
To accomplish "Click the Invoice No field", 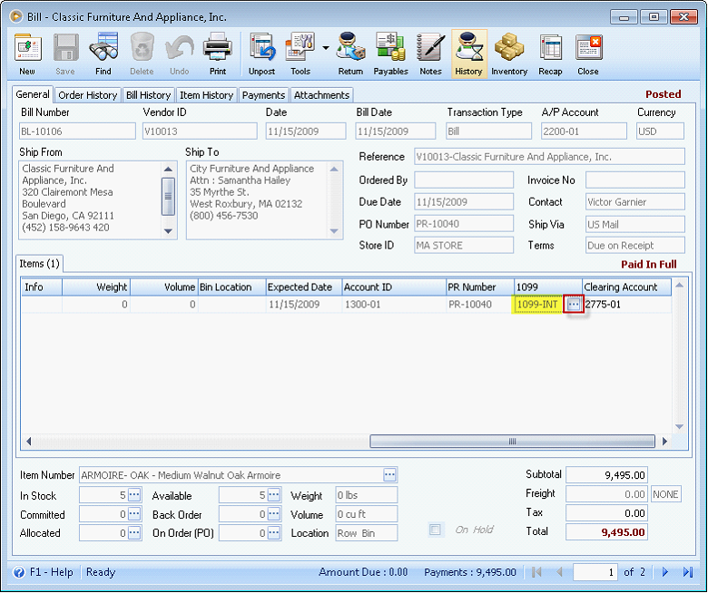I will point(634,180).
